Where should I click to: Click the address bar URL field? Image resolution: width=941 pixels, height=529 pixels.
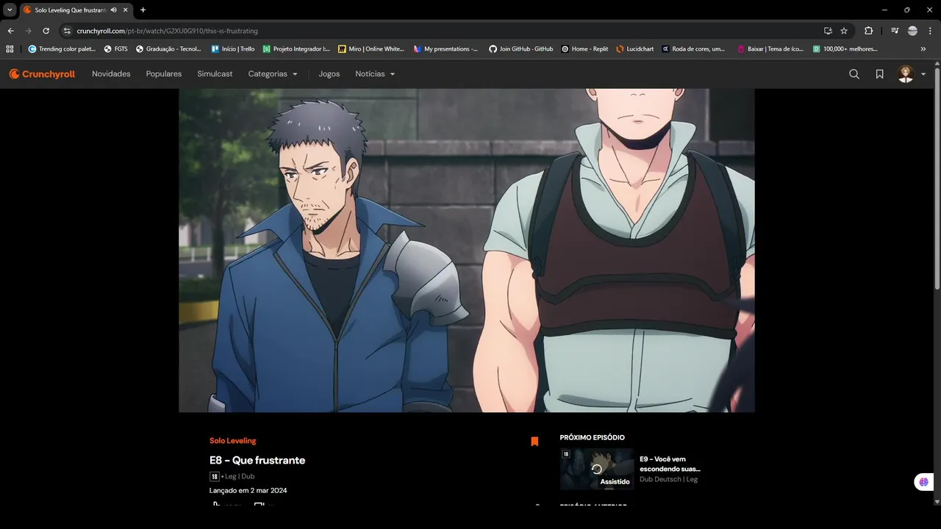(441, 31)
